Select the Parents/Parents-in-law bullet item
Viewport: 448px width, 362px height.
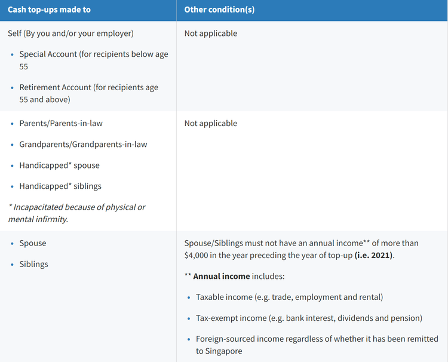click(x=61, y=123)
